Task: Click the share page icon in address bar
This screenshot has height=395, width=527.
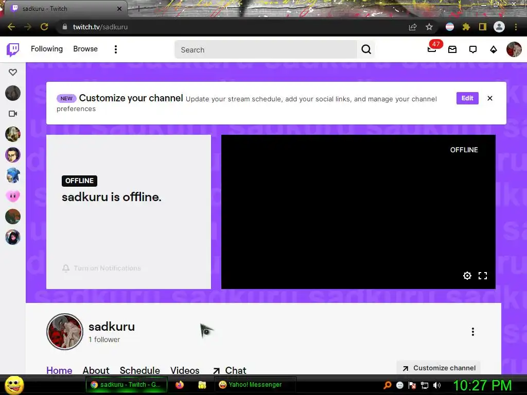Action: tap(413, 27)
